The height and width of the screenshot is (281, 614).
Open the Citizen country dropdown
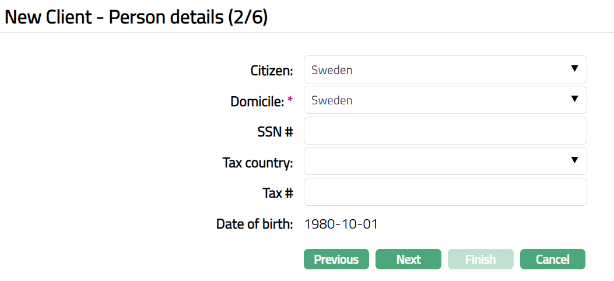tap(437, 70)
